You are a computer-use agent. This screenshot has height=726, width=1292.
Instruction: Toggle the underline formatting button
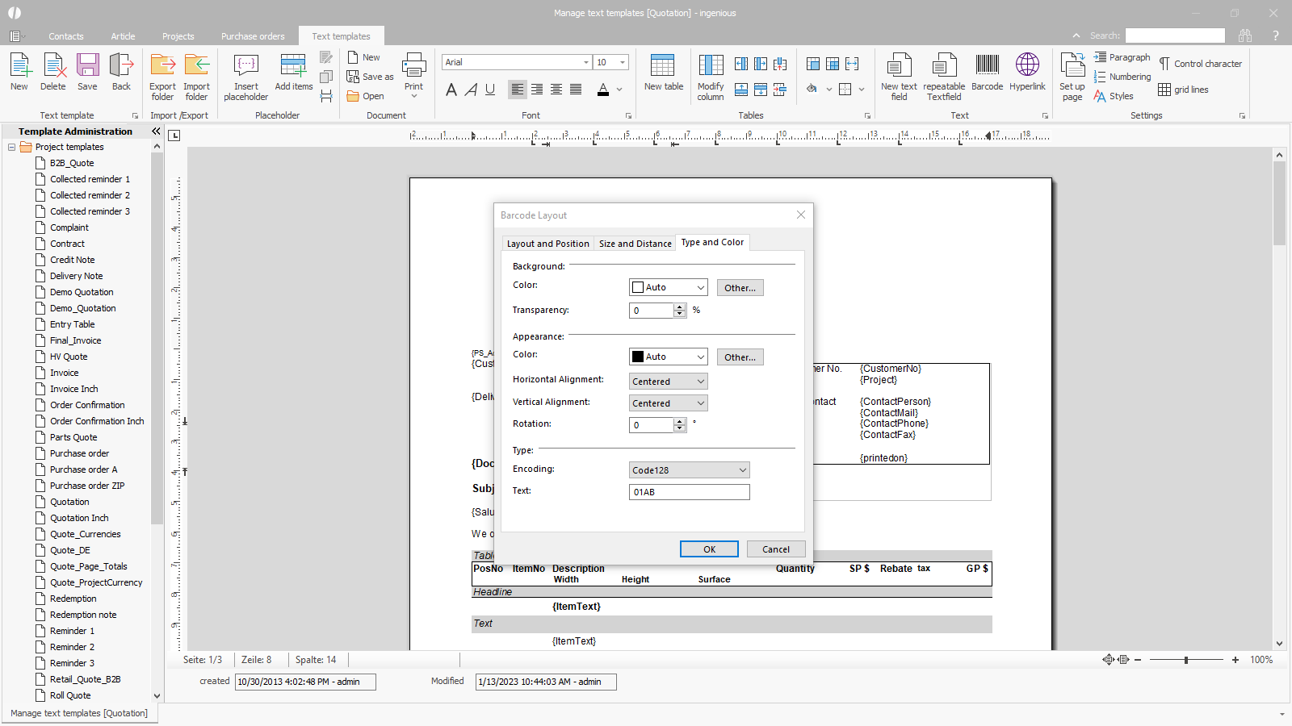(x=490, y=90)
